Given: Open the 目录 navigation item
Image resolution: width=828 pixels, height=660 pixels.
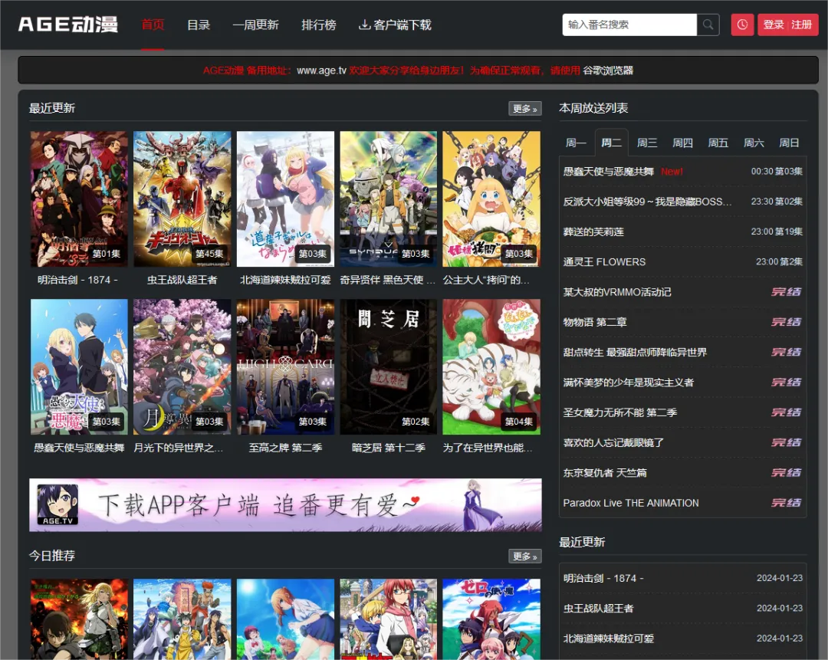Looking at the screenshot, I should tap(199, 25).
